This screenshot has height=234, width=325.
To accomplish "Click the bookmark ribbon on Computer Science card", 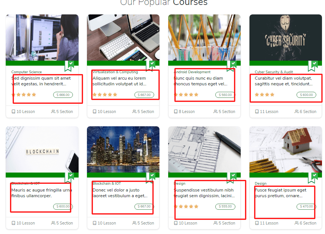I will tap(69, 66).
